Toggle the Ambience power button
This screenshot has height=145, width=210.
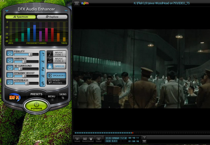click(x=10, y=61)
